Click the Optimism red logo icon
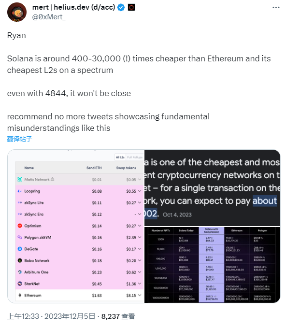Viewport: 286px width, 328px height. (x=20, y=226)
